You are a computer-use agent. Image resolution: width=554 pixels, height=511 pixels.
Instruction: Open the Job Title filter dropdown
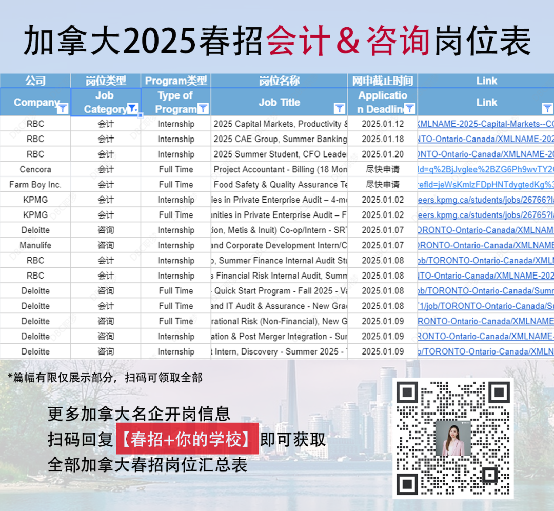click(x=339, y=108)
